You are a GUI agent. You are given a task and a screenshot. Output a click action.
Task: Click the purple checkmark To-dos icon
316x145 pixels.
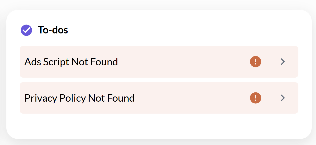[x=26, y=30]
